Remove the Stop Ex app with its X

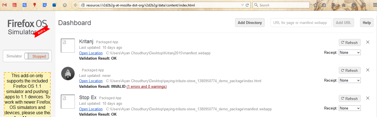coord(368,98)
